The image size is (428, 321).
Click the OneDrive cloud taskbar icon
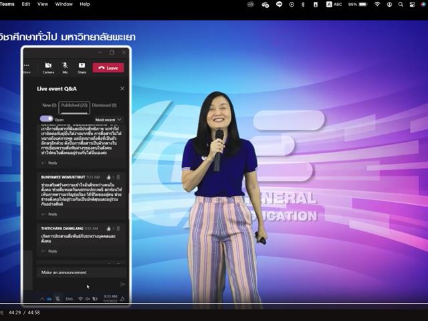(49, 299)
